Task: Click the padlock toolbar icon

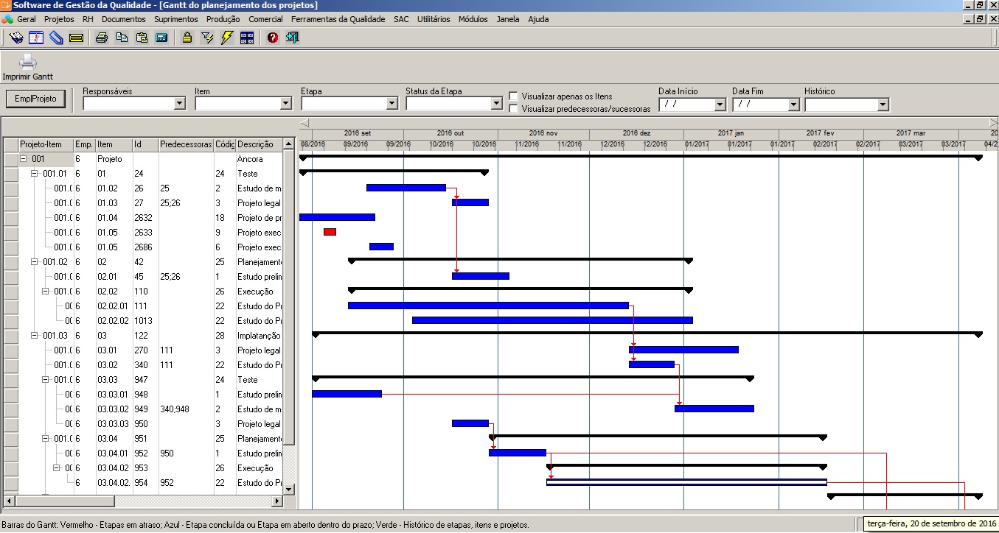Action: click(187, 38)
